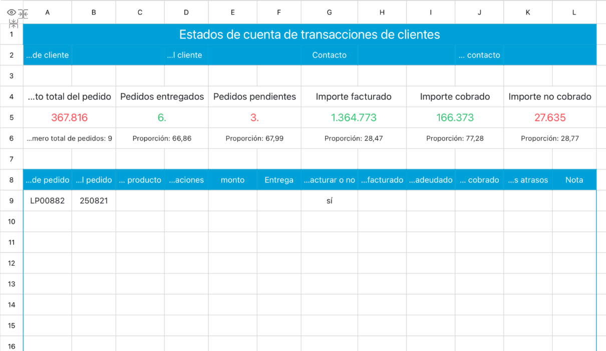Click the '...acturar o no' table header
Viewport: 606px width, 351px height.
329,180
